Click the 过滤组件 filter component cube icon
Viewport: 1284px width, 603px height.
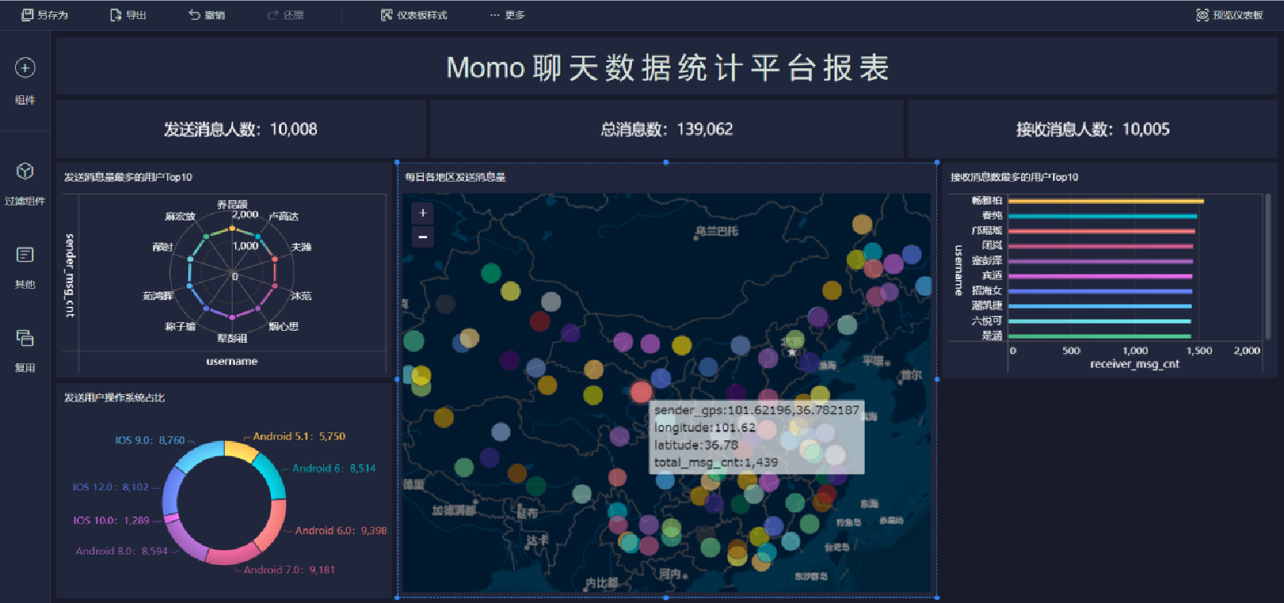coord(25,171)
